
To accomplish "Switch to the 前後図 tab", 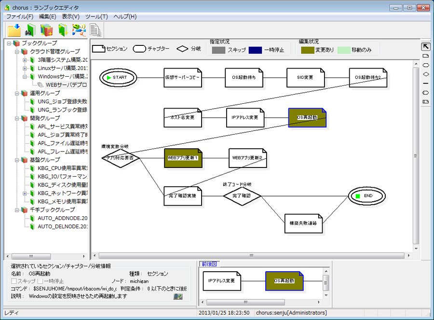I will coord(209,264).
